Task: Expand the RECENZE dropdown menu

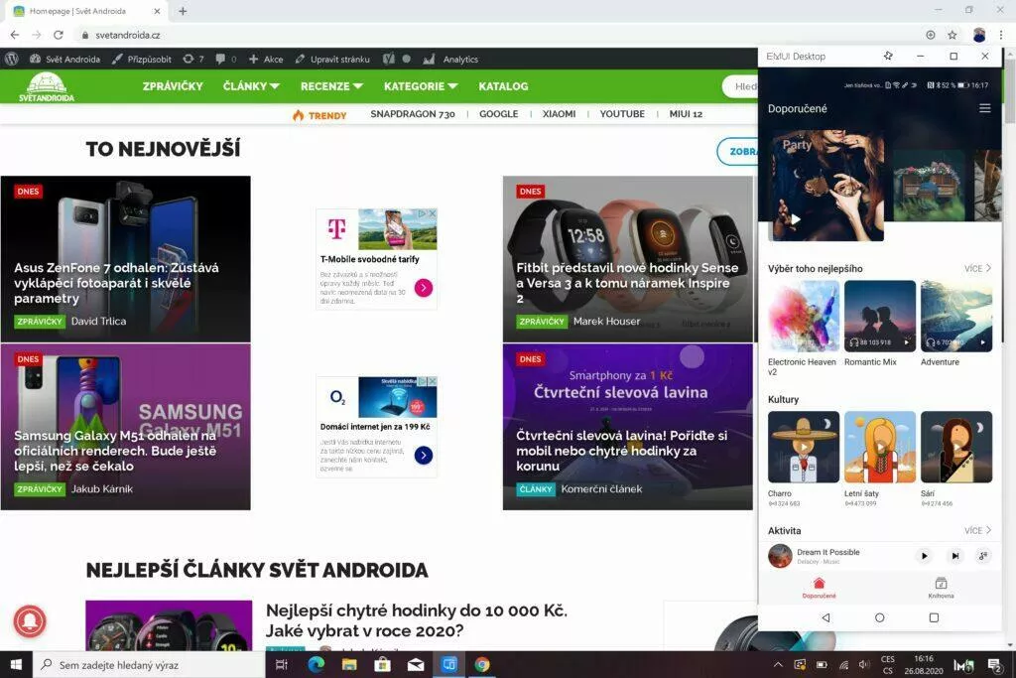Action: pos(331,86)
